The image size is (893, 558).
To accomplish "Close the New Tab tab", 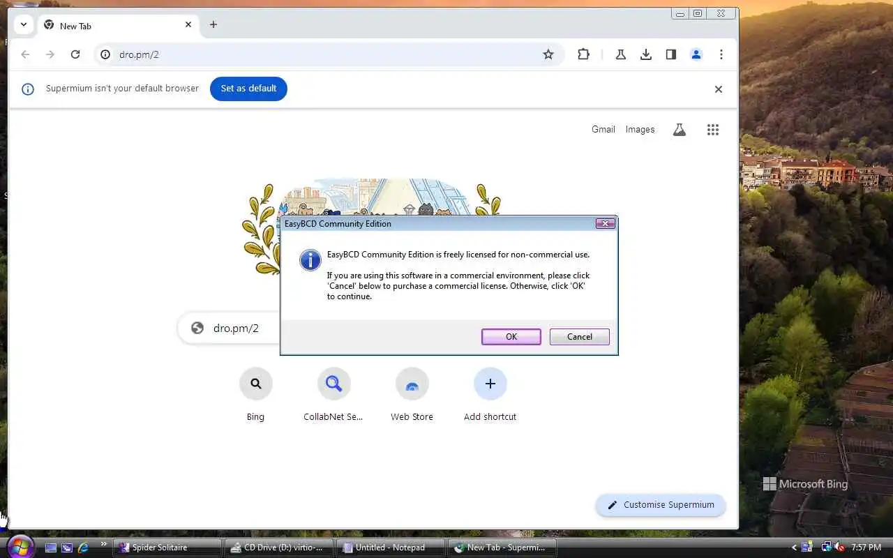I will point(188,24).
